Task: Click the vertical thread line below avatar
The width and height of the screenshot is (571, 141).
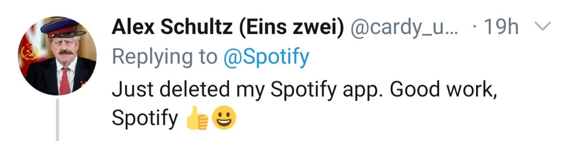Action: click(57, 120)
